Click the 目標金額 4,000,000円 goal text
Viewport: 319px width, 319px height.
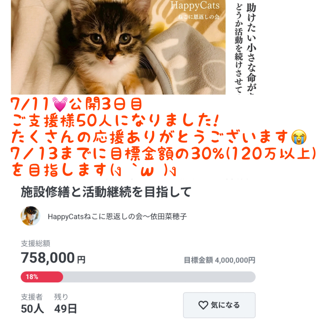[219, 260]
